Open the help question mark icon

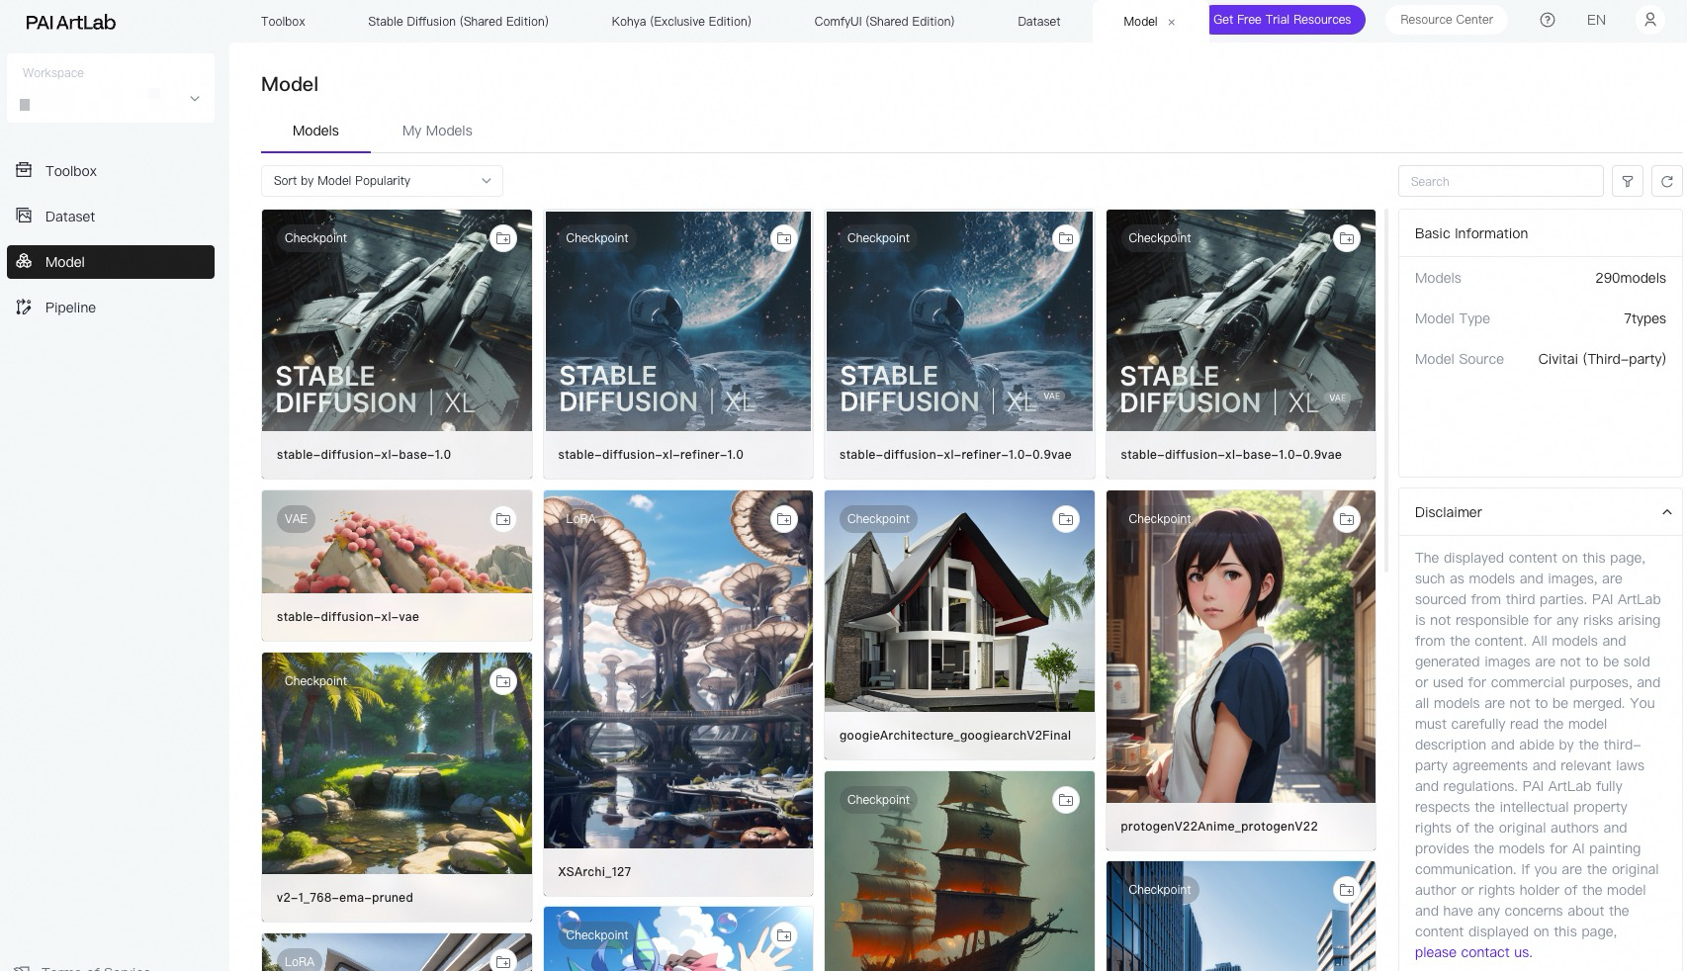pyautogui.click(x=1548, y=20)
